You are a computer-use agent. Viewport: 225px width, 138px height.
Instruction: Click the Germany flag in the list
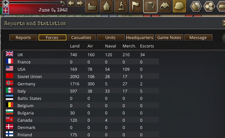tap(10, 84)
